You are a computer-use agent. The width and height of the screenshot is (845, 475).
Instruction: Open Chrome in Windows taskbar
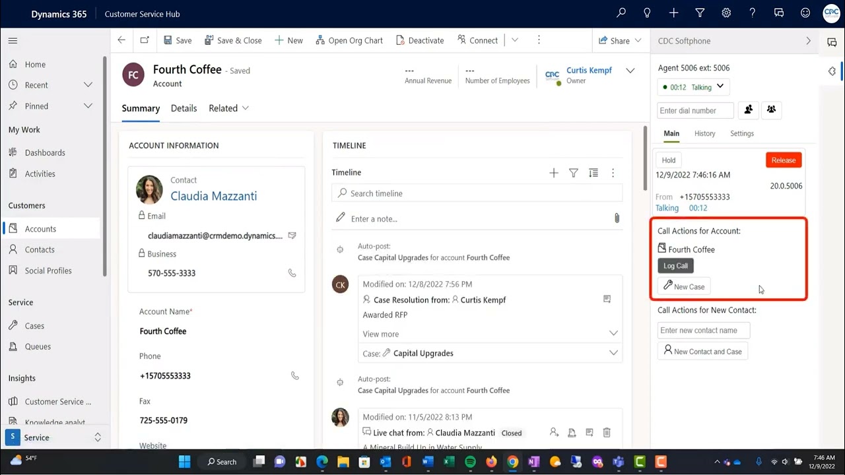512,462
